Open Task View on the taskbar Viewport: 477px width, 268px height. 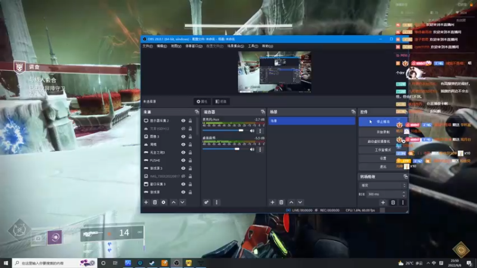(x=115, y=263)
